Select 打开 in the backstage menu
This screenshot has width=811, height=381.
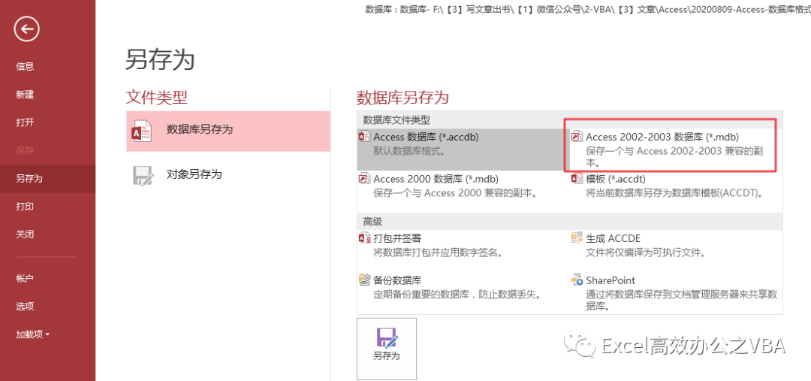coord(25,122)
